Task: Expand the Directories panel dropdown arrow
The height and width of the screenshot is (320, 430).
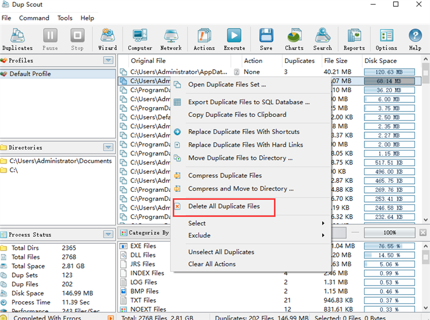Action: [x=108, y=148]
